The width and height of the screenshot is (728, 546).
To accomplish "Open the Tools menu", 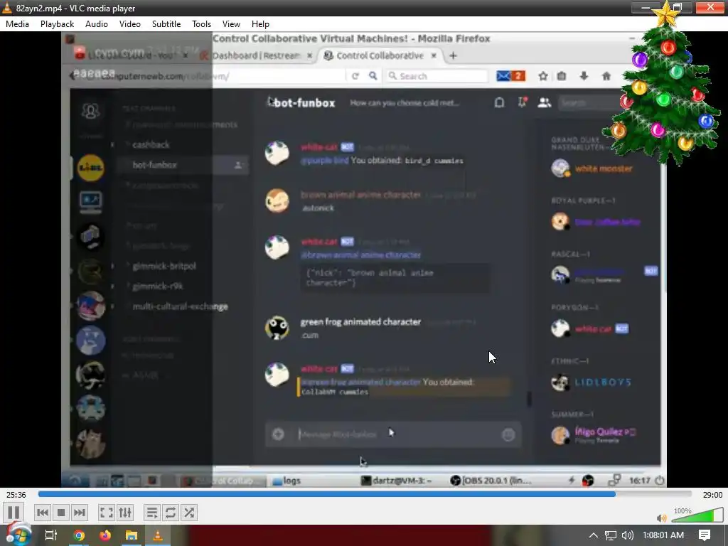I will (201, 23).
